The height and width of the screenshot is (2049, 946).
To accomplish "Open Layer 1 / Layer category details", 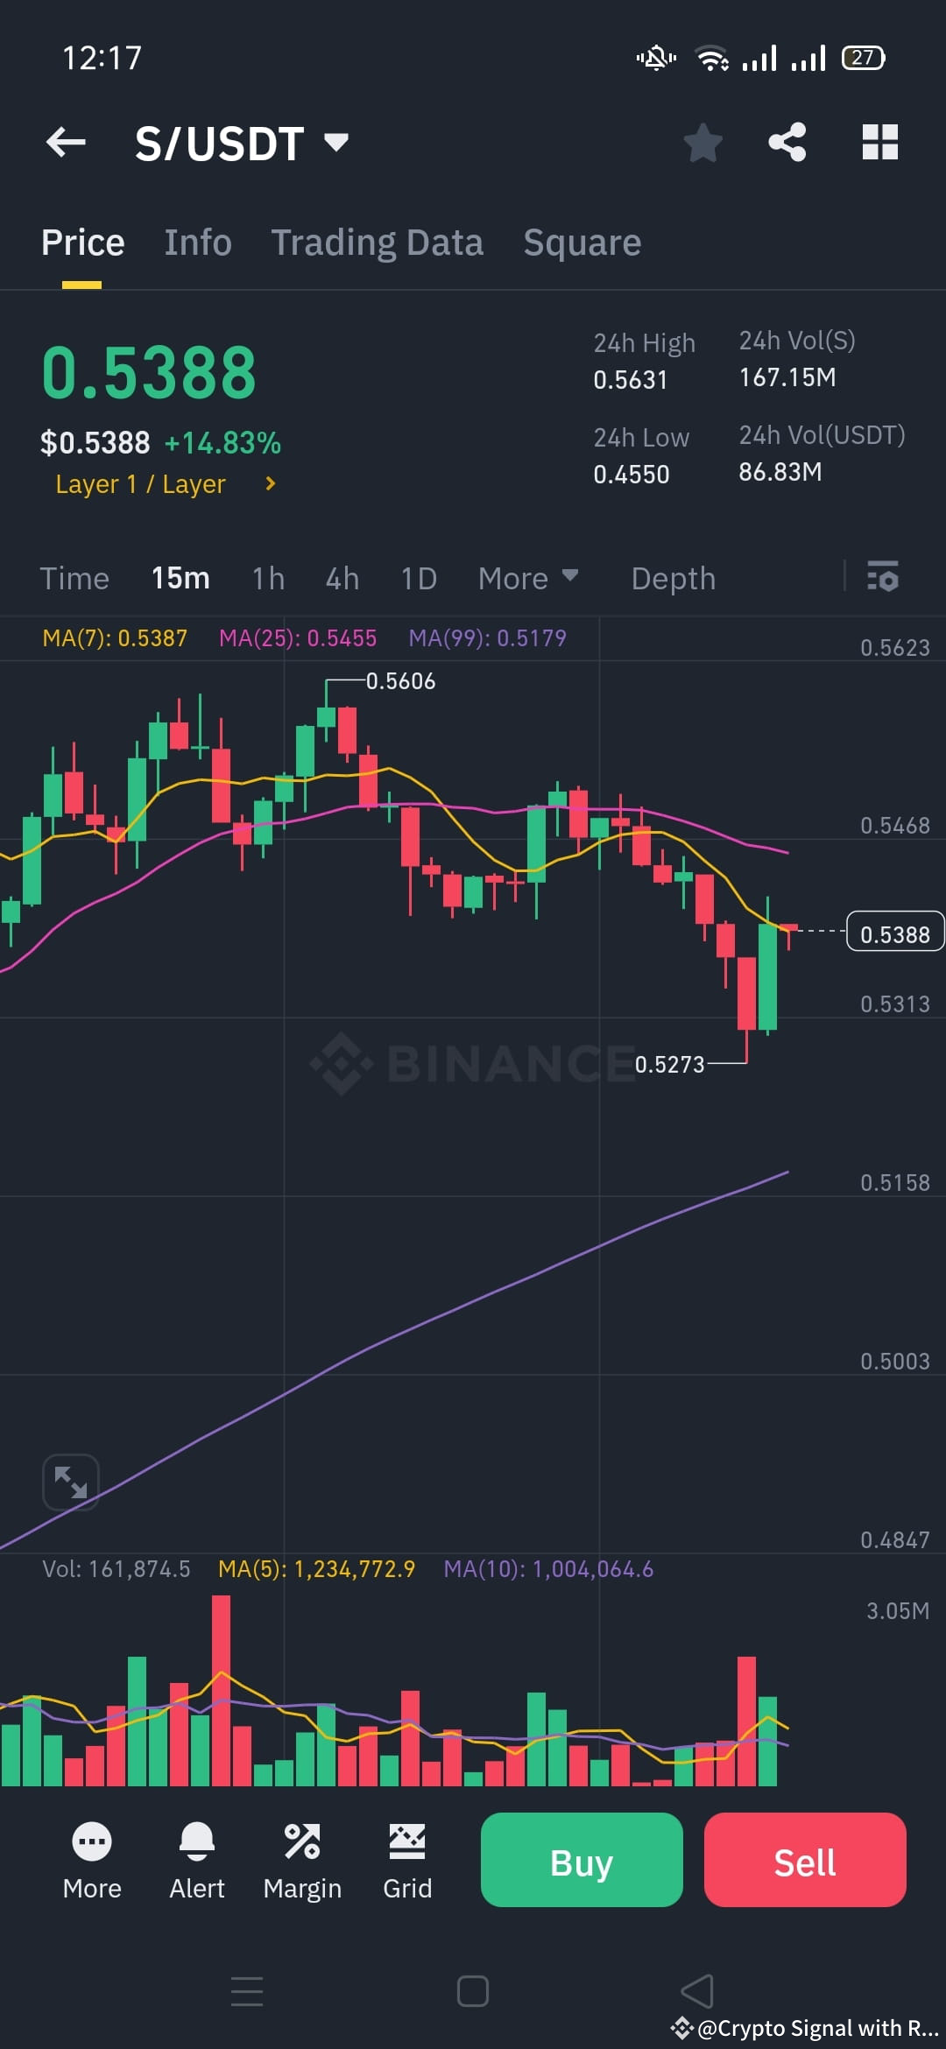I will [x=165, y=483].
